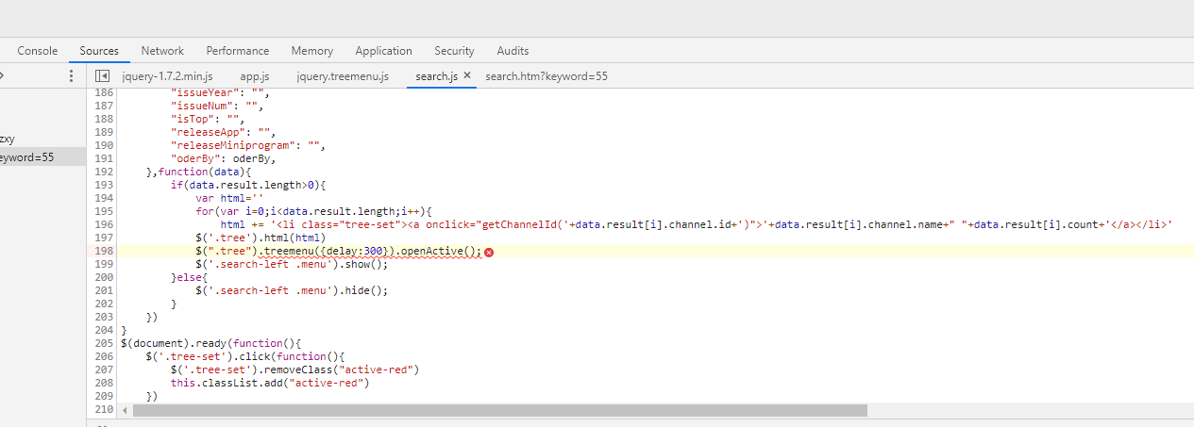Open the jquery-1.7.2.min.js file tab
The height and width of the screenshot is (427, 1194).
pyautogui.click(x=167, y=76)
